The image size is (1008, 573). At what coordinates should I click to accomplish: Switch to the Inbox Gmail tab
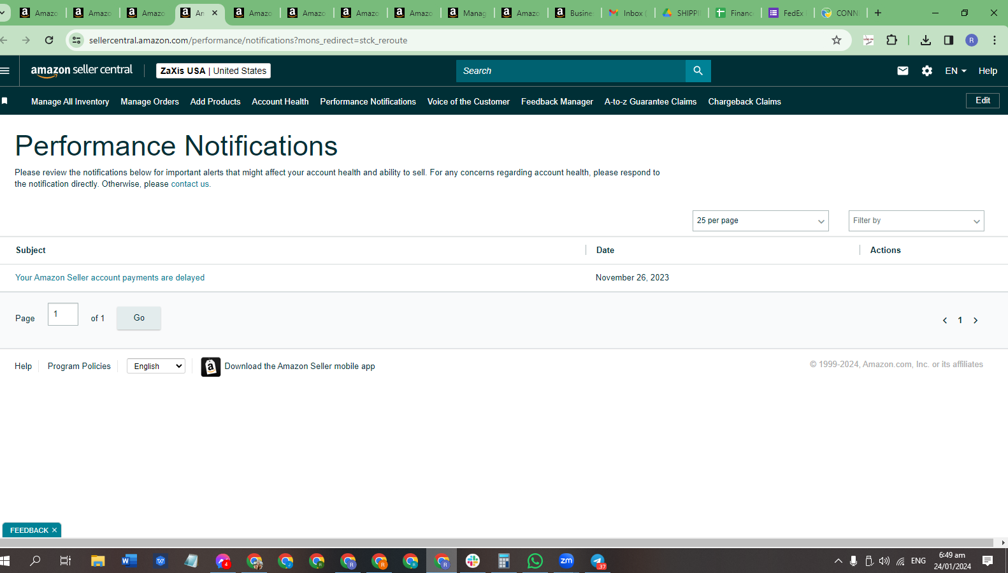(628, 13)
